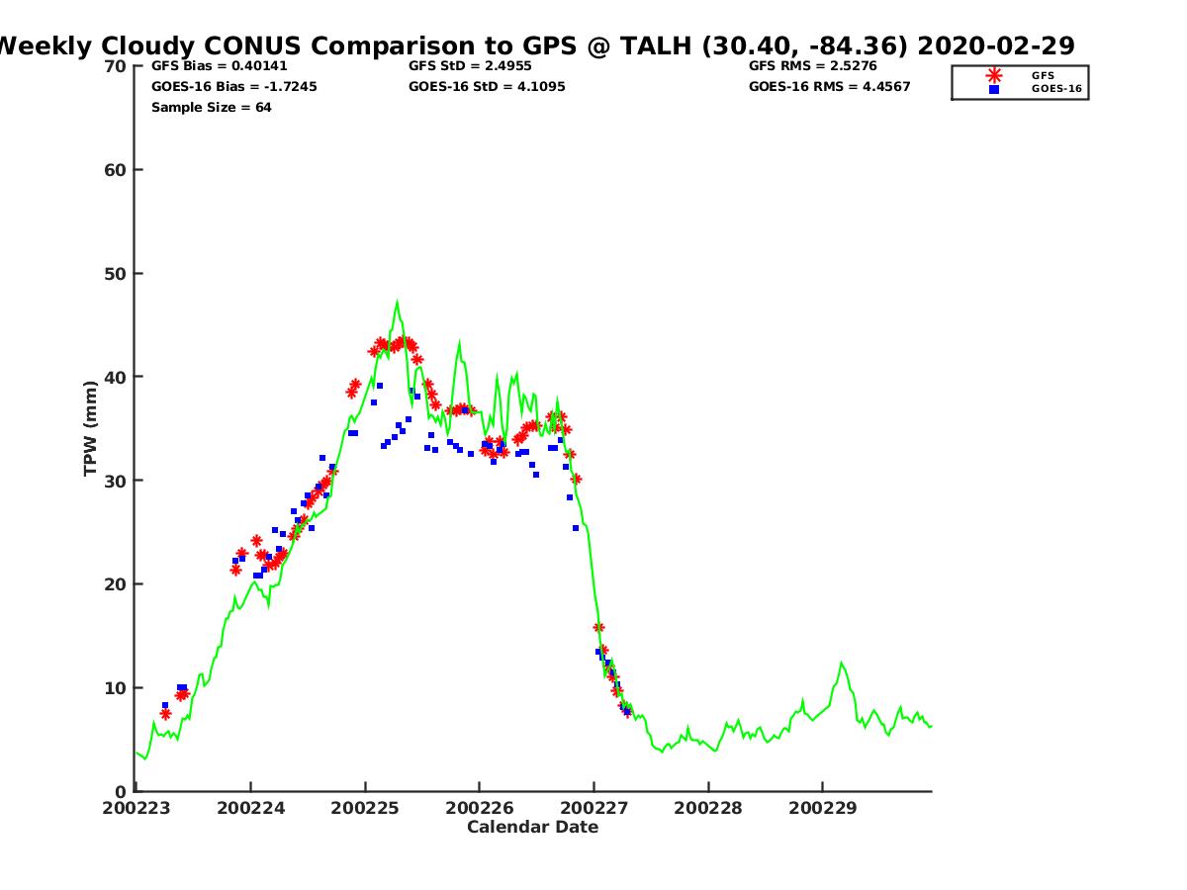
Task: Click the GOES-16 RMS statistic text
Action: (829, 87)
